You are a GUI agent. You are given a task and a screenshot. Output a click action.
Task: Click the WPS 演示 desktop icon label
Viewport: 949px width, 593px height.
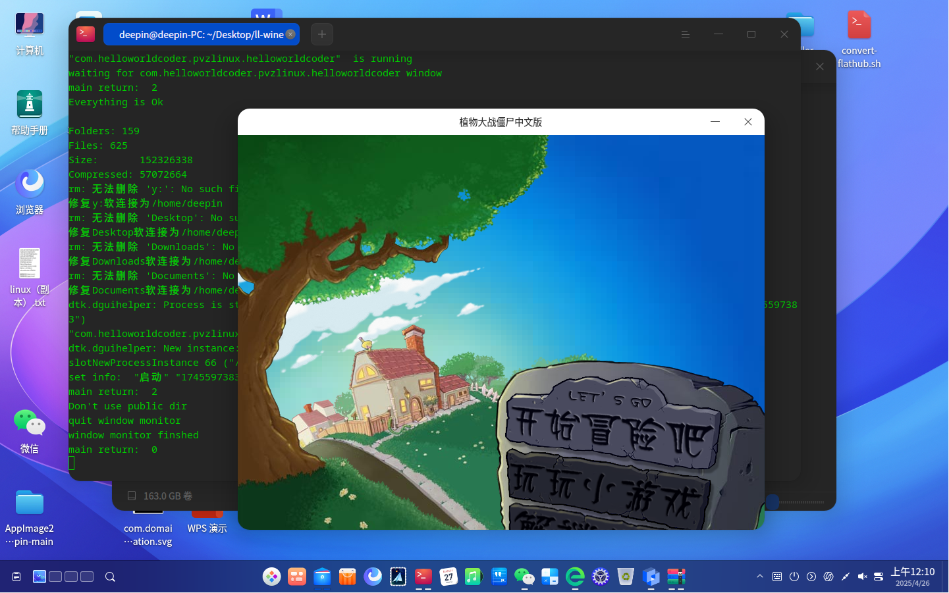coord(207,529)
